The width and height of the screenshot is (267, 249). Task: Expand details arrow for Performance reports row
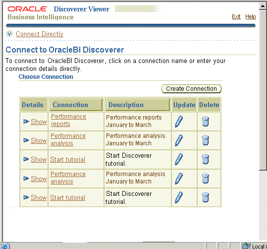pyautogui.click(x=26, y=122)
